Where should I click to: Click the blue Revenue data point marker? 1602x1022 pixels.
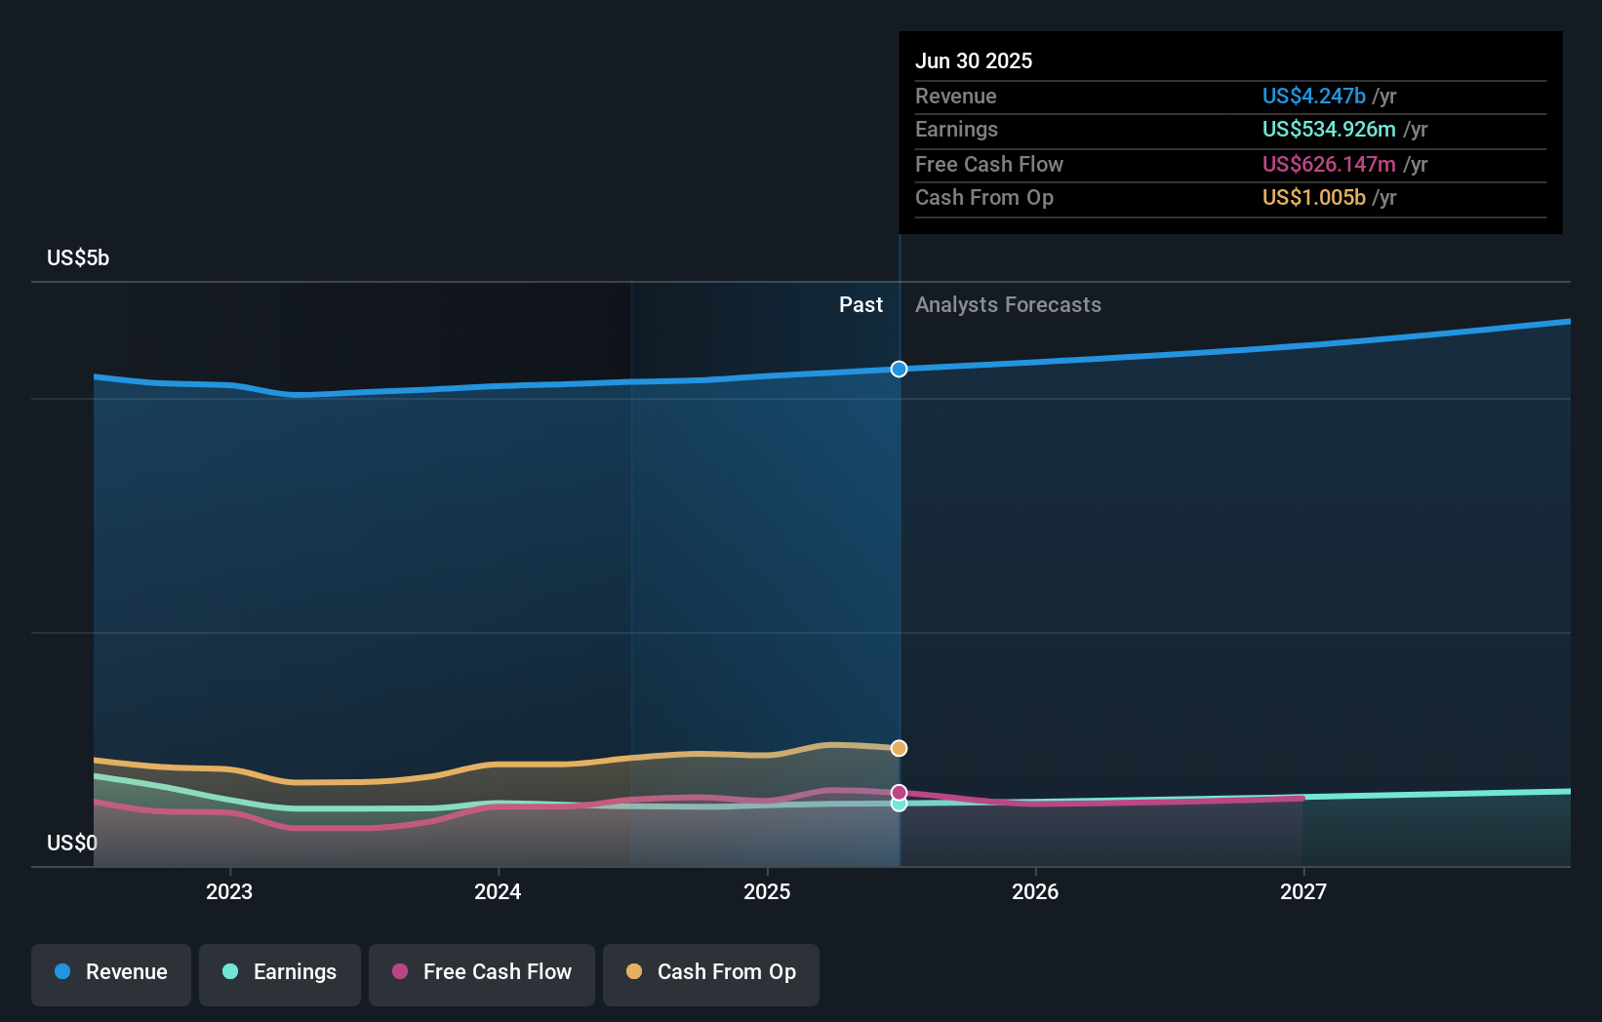coord(899,369)
